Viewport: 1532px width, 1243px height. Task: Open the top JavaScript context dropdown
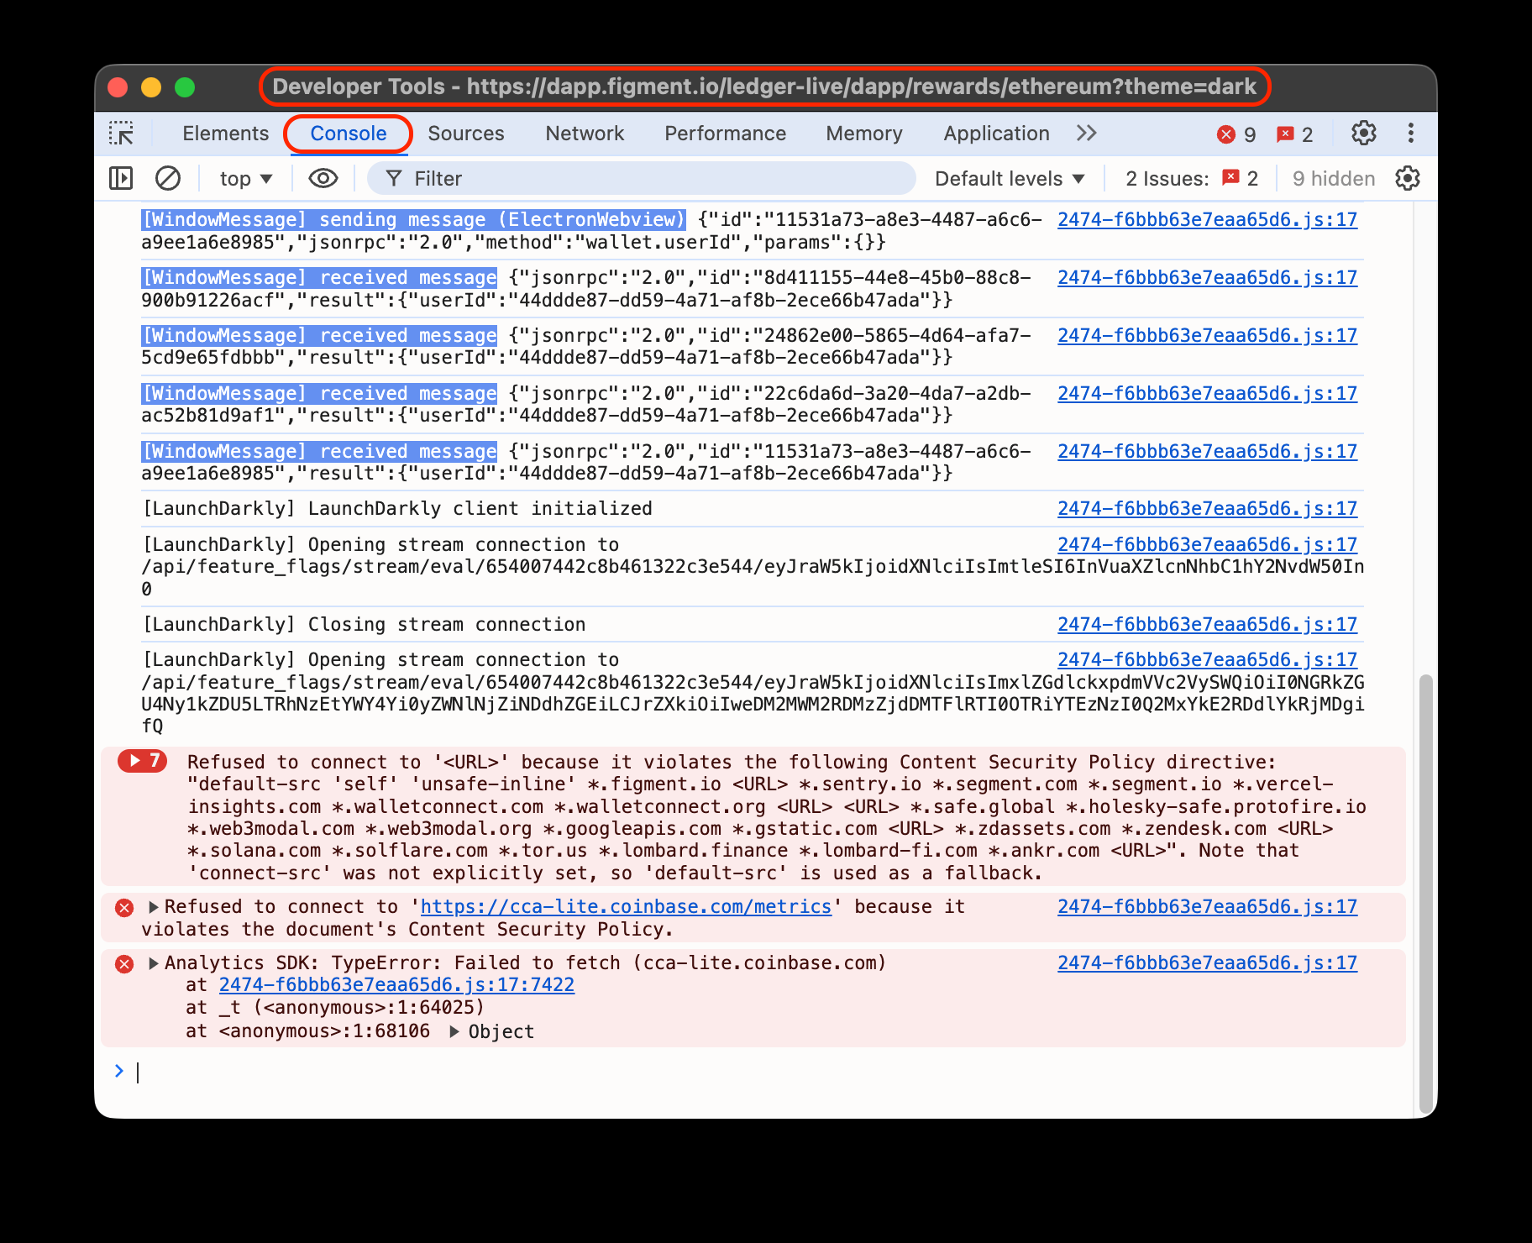click(x=245, y=179)
